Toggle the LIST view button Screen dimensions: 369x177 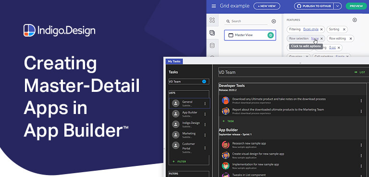pyautogui.click(x=359, y=72)
